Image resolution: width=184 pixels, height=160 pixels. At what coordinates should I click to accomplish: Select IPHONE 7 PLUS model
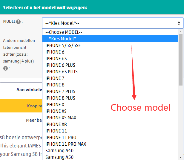[x=110, y=92]
